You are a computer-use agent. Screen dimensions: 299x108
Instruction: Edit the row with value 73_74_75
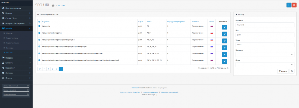(x=225, y=41)
